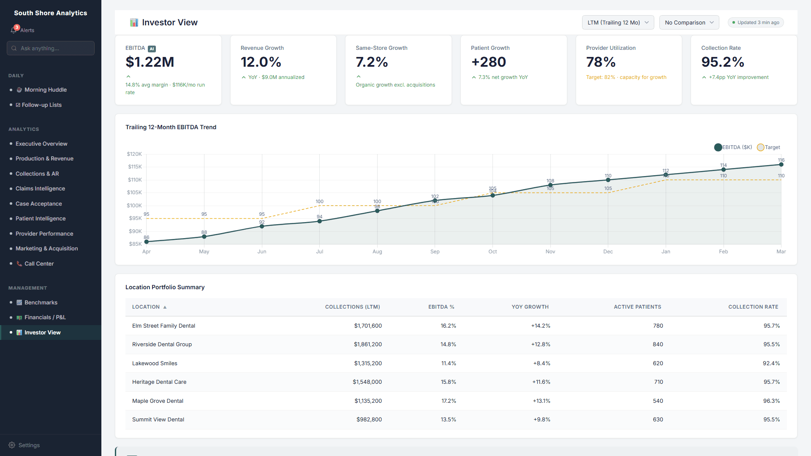Click the Financials / P&L icon
Image resolution: width=811 pixels, height=456 pixels.
click(x=19, y=318)
